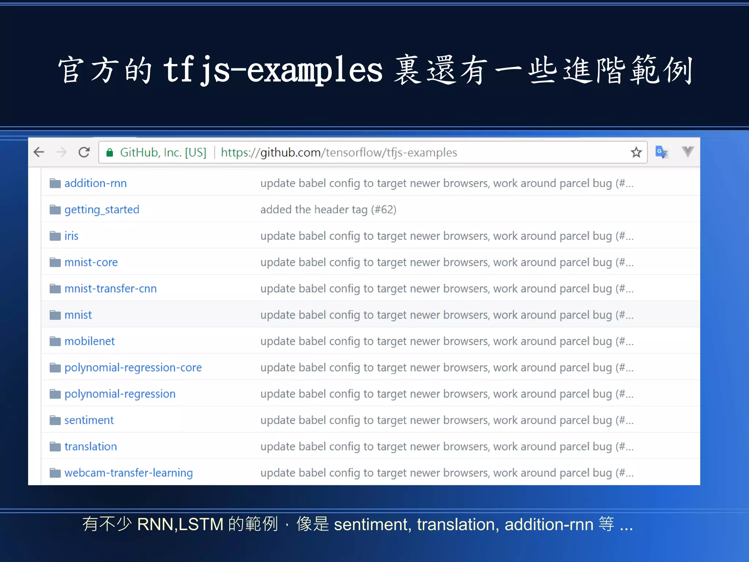749x562 pixels.
Task: Bookmark page with star icon
Action: click(636, 152)
